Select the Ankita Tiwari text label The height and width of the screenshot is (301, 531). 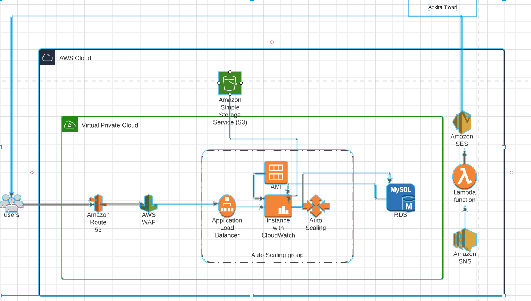(443, 7)
